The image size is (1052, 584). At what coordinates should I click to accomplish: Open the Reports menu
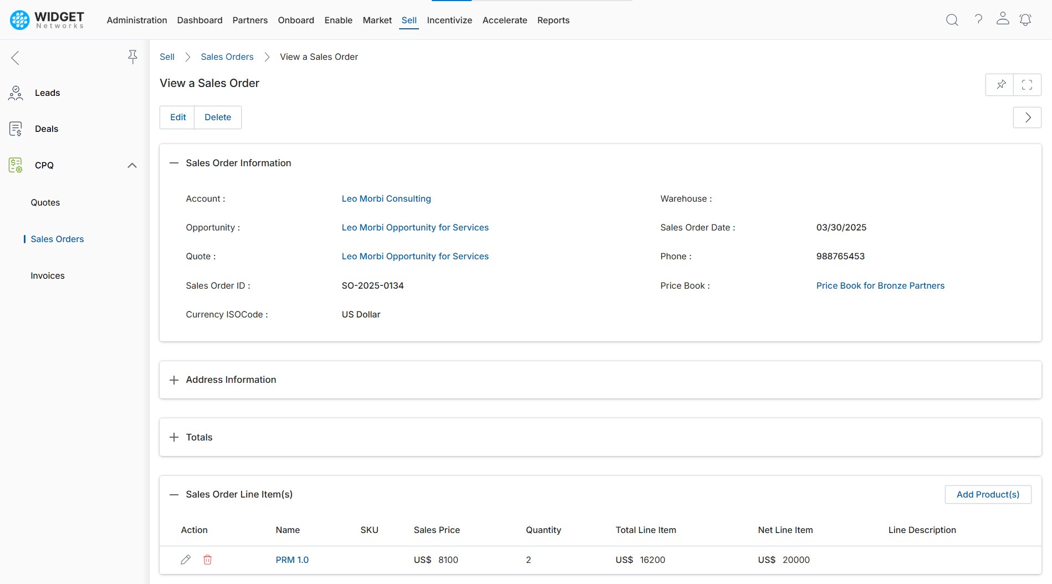click(553, 20)
